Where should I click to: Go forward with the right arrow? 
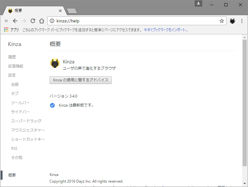click(x=24, y=21)
